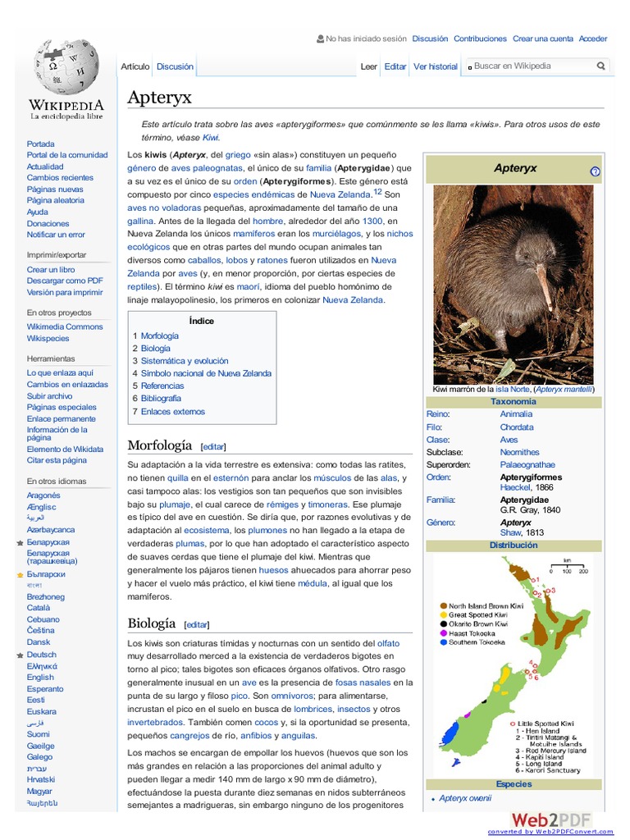The height and width of the screenshot is (840, 630).
Task: Open the Wikispecies link
Action: point(48,339)
